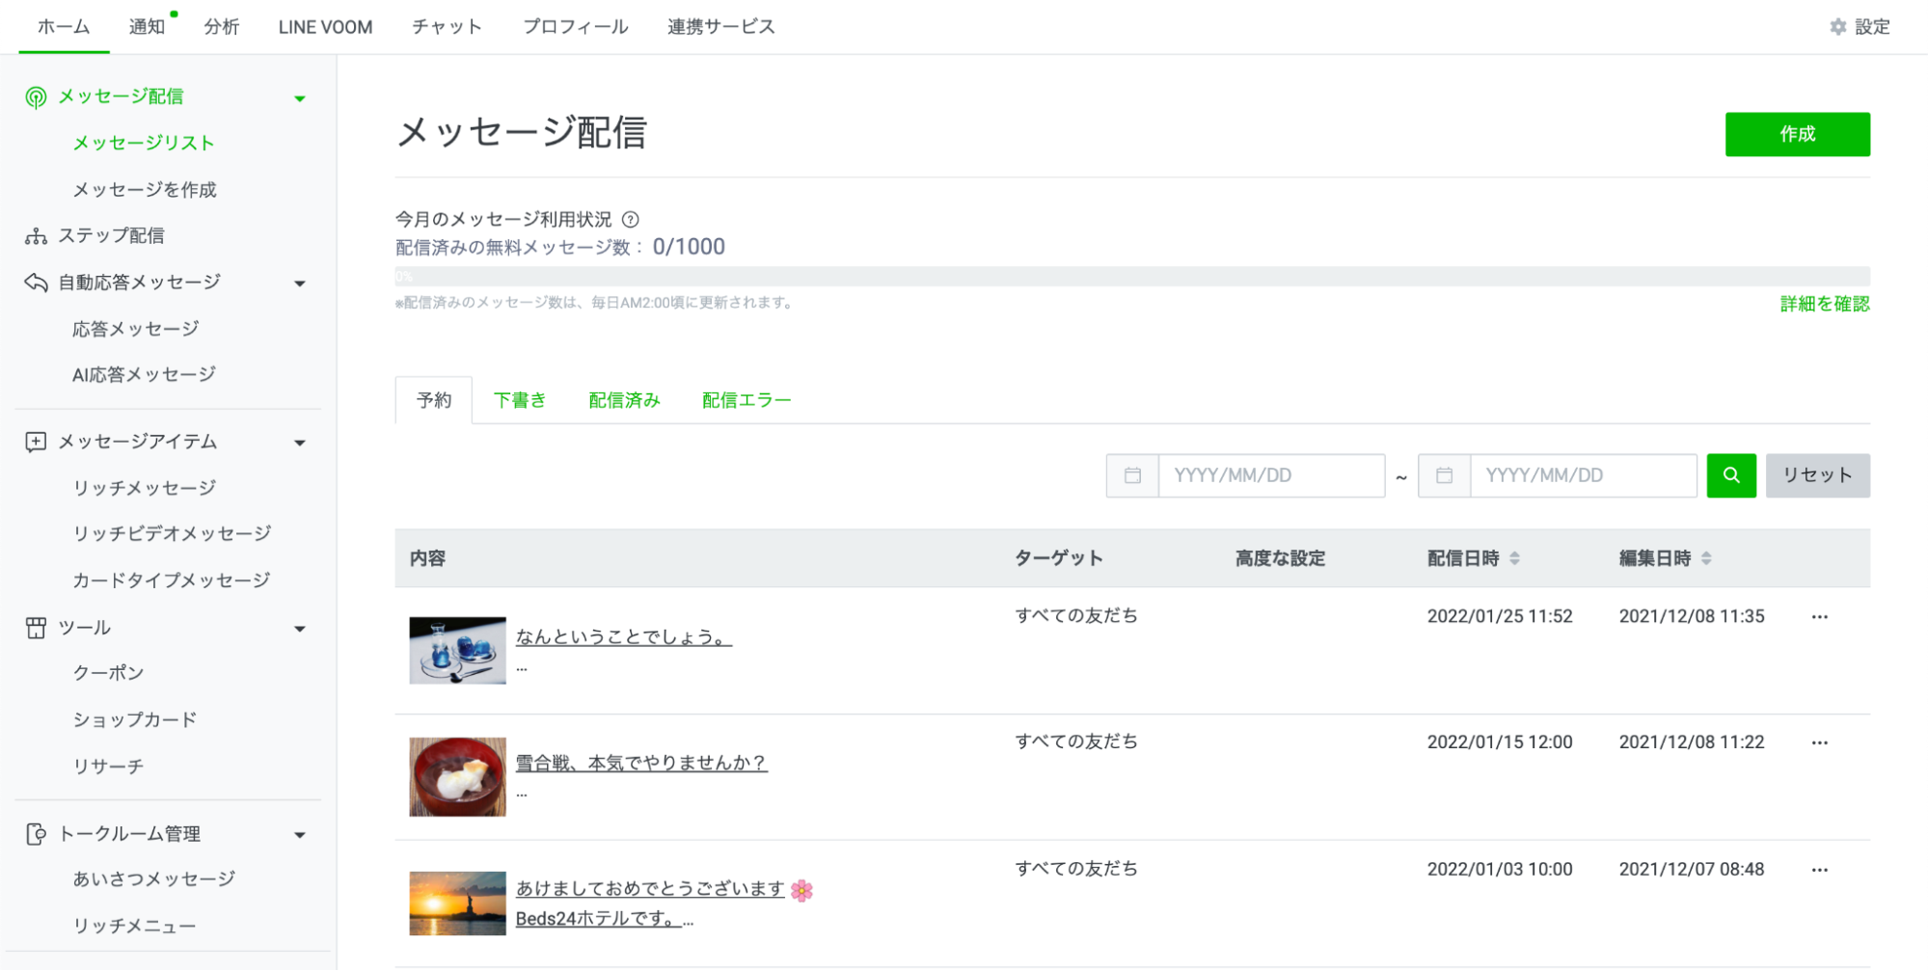Open the sunset thumbnail of あけまして message
1928x971 pixels.
457,904
